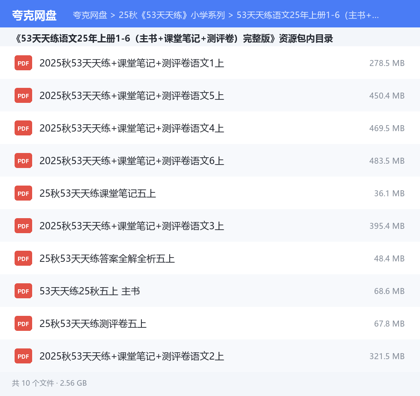This screenshot has height=396, width=420.
Task: Open breadcrumb 25秋《53天天练》小学系列
Action: (x=172, y=15)
